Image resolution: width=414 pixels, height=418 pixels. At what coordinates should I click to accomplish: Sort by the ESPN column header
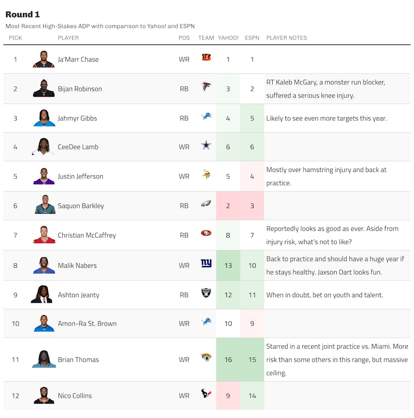coord(252,38)
